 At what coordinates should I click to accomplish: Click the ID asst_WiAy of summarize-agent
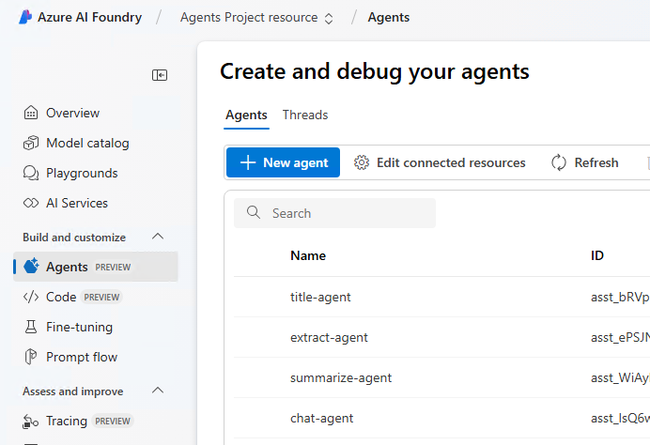[620, 378]
